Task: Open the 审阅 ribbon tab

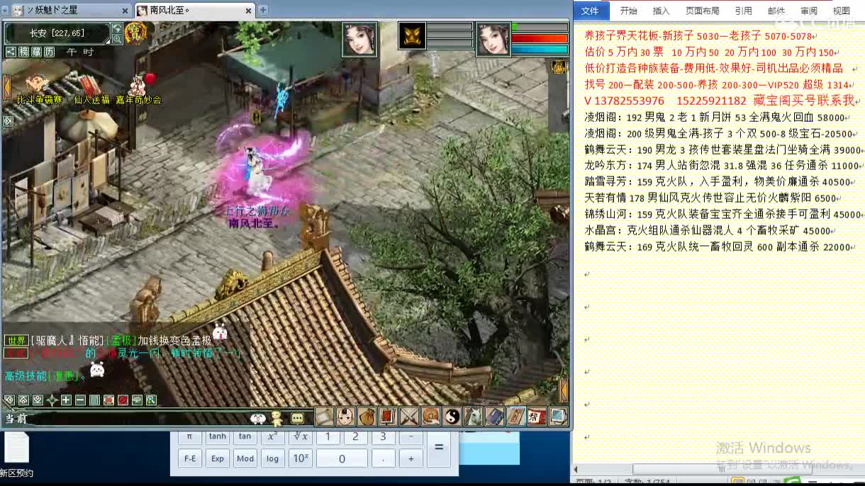Action: pos(809,11)
